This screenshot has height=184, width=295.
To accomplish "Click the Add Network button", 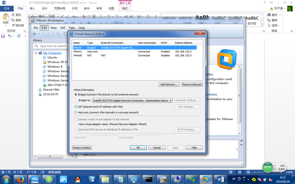I will point(169,85).
